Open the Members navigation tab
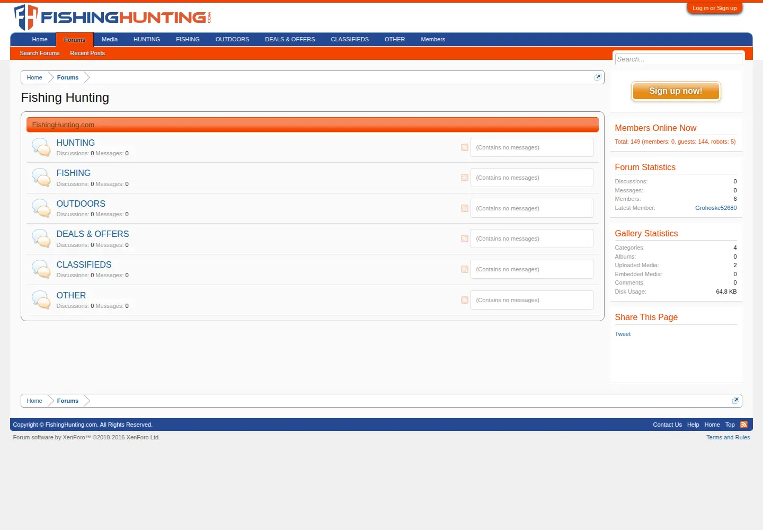This screenshot has width=763, height=530. (433, 39)
